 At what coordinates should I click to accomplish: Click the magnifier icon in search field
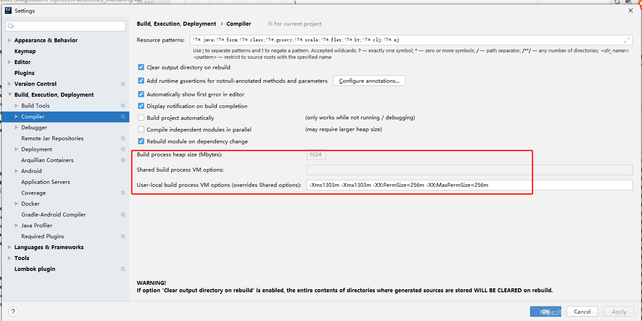coord(11,26)
